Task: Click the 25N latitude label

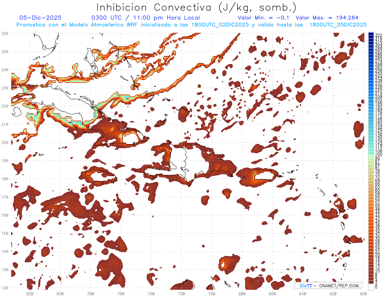Action: point(5,51)
